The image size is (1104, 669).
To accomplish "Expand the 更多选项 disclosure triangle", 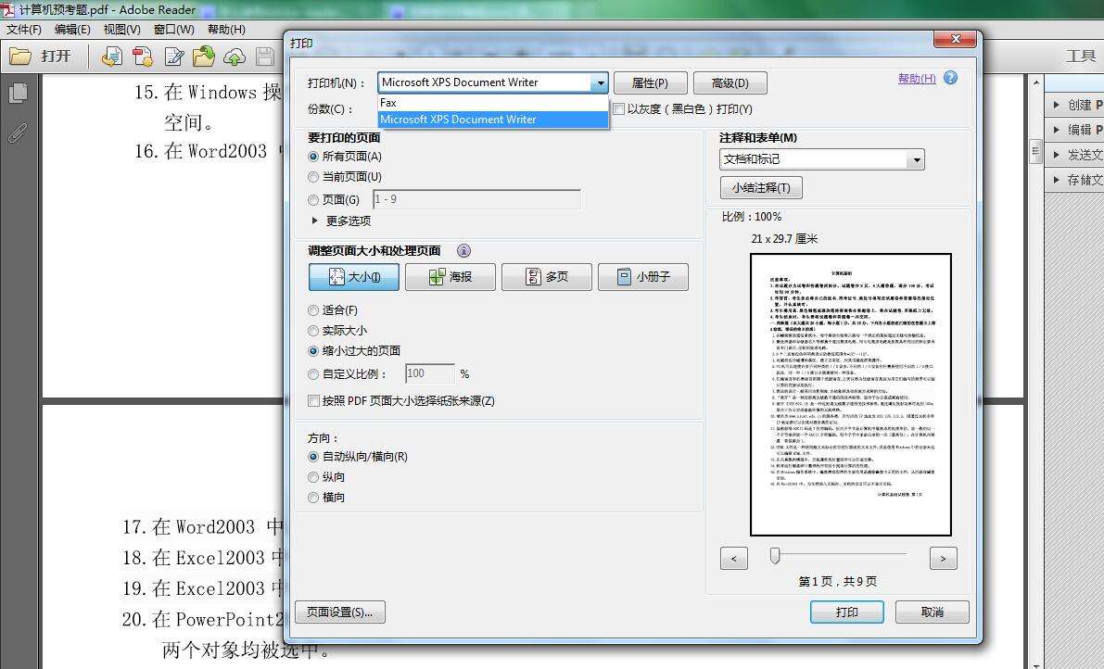I will [x=315, y=221].
